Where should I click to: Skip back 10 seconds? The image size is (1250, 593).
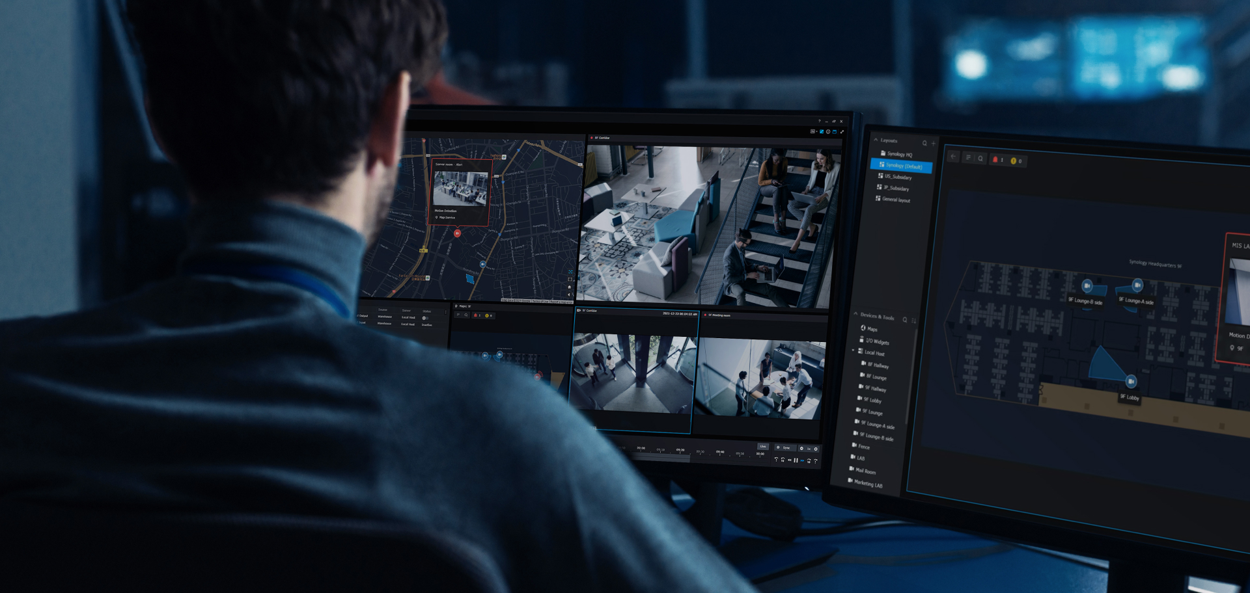pos(783,460)
